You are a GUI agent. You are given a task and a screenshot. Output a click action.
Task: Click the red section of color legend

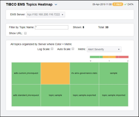coord(122,57)
